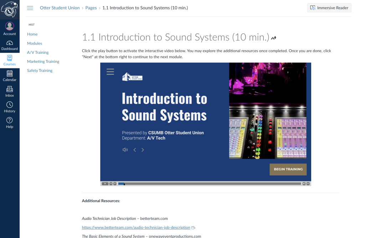The height and width of the screenshot is (238, 365).
Task: Skip forward using the player forward button
Action: 115,183
